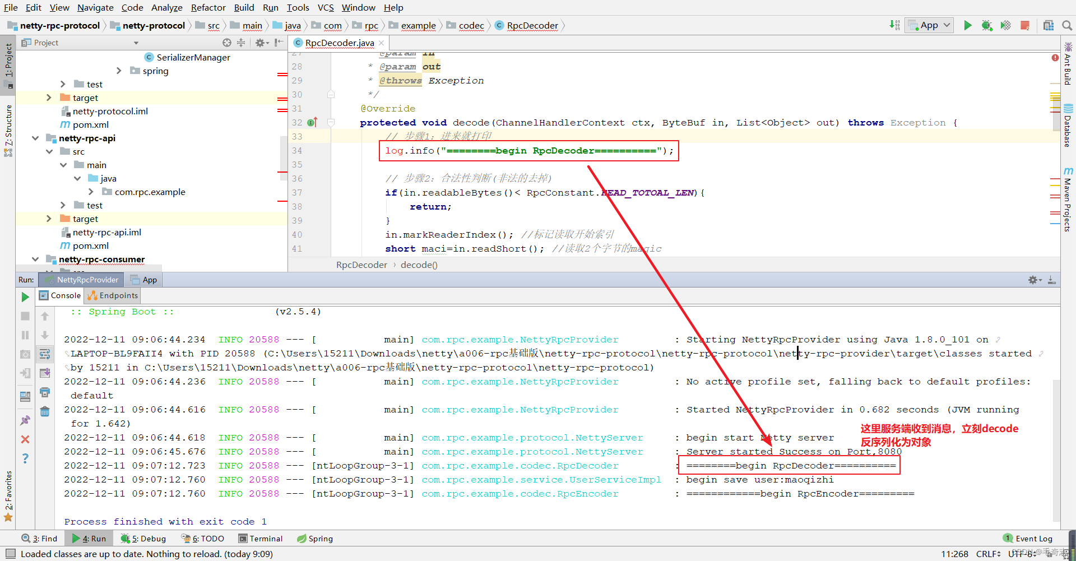The height and width of the screenshot is (561, 1076).
Task: Switch to the Endpoints tab
Action: pos(112,295)
